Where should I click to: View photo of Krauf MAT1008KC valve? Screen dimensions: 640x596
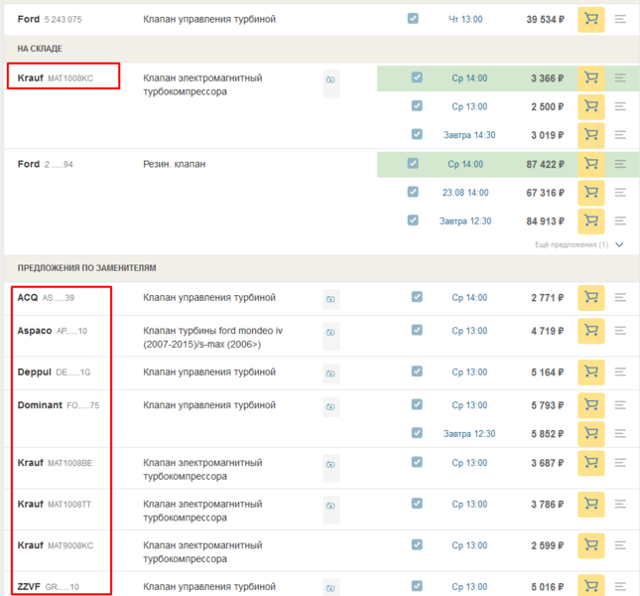coord(330,78)
